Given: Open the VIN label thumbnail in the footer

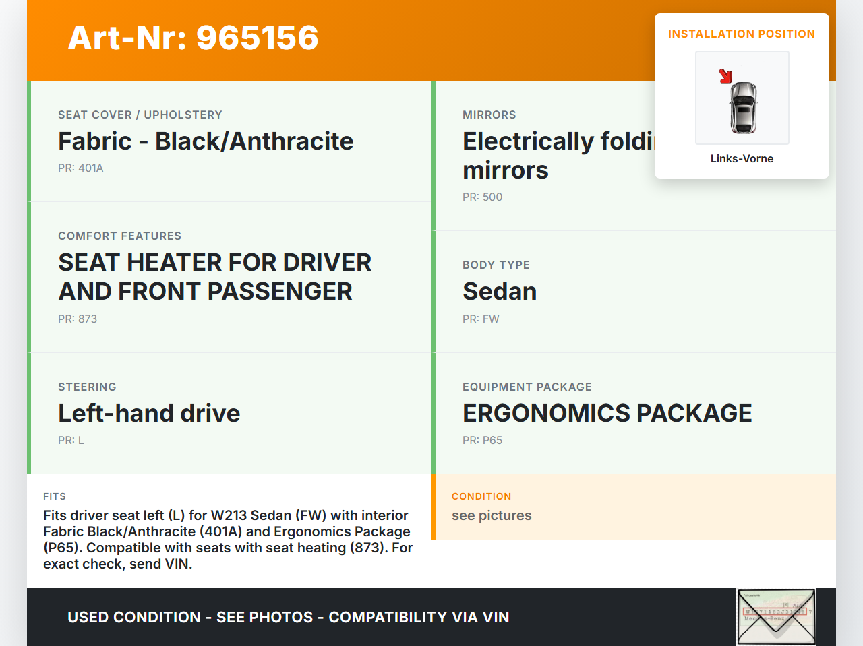Looking at the screenshot, I should tap(776, 616).
